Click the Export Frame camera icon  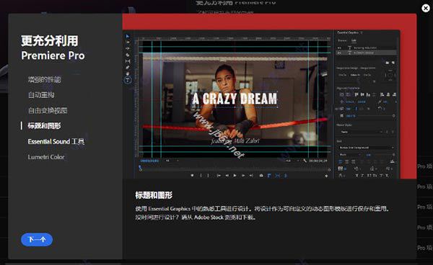[261, 175]
